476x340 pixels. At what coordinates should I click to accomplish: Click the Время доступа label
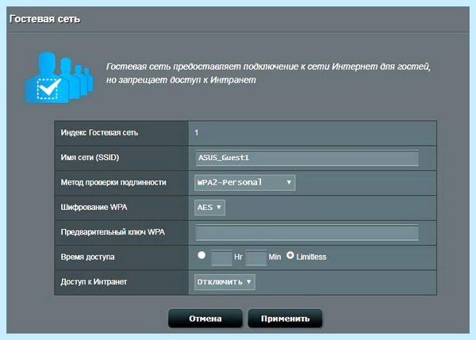[87, 258]
